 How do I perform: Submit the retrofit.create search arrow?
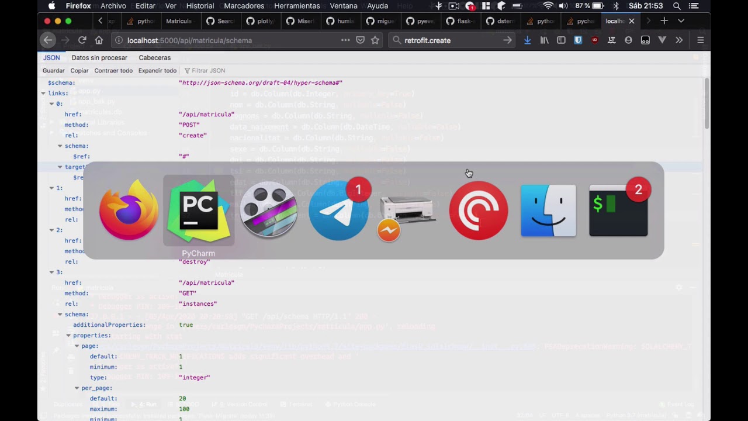coord(507,40)
